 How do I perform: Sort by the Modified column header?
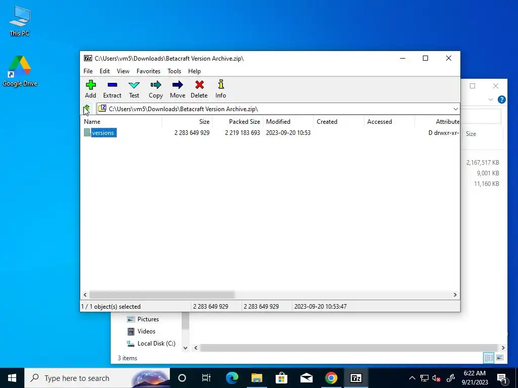pos(288,122)
